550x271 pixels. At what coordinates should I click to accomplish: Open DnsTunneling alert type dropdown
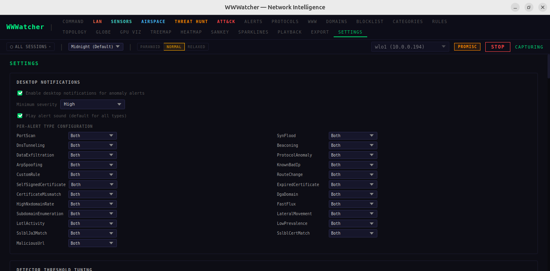pyautogui.click(x=93, y=145)
